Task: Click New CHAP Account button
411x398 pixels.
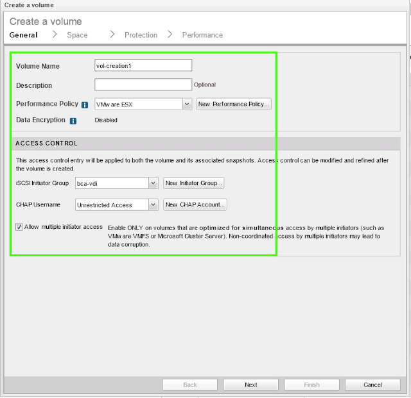Action: [x=195, y=204]
